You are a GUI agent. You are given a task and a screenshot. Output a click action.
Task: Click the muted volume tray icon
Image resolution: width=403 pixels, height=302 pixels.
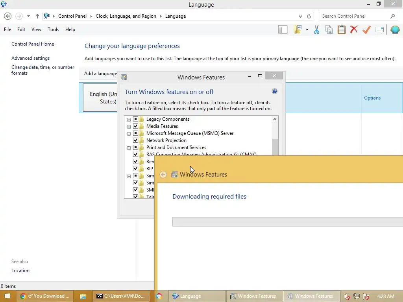coord(347,296)
